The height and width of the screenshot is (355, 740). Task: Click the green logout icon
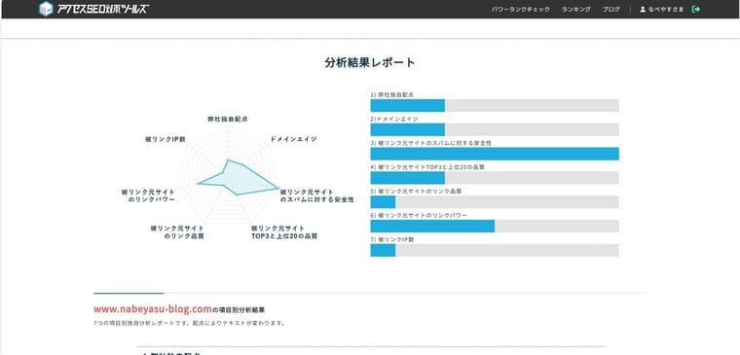click(x=695, y=9)
